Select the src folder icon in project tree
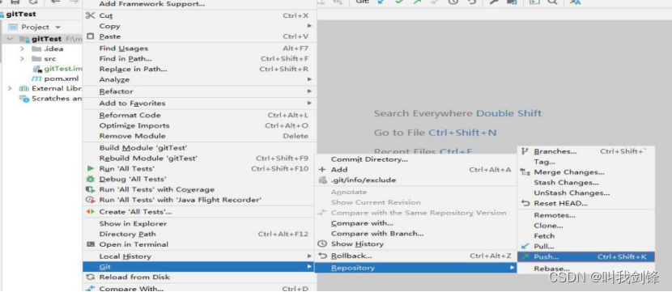Screen dimensions: 672x292 pyautogui.click(x=36, y=59)
